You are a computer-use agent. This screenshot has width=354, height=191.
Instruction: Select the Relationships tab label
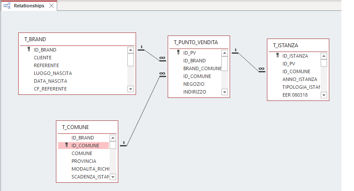pos(29,6)
